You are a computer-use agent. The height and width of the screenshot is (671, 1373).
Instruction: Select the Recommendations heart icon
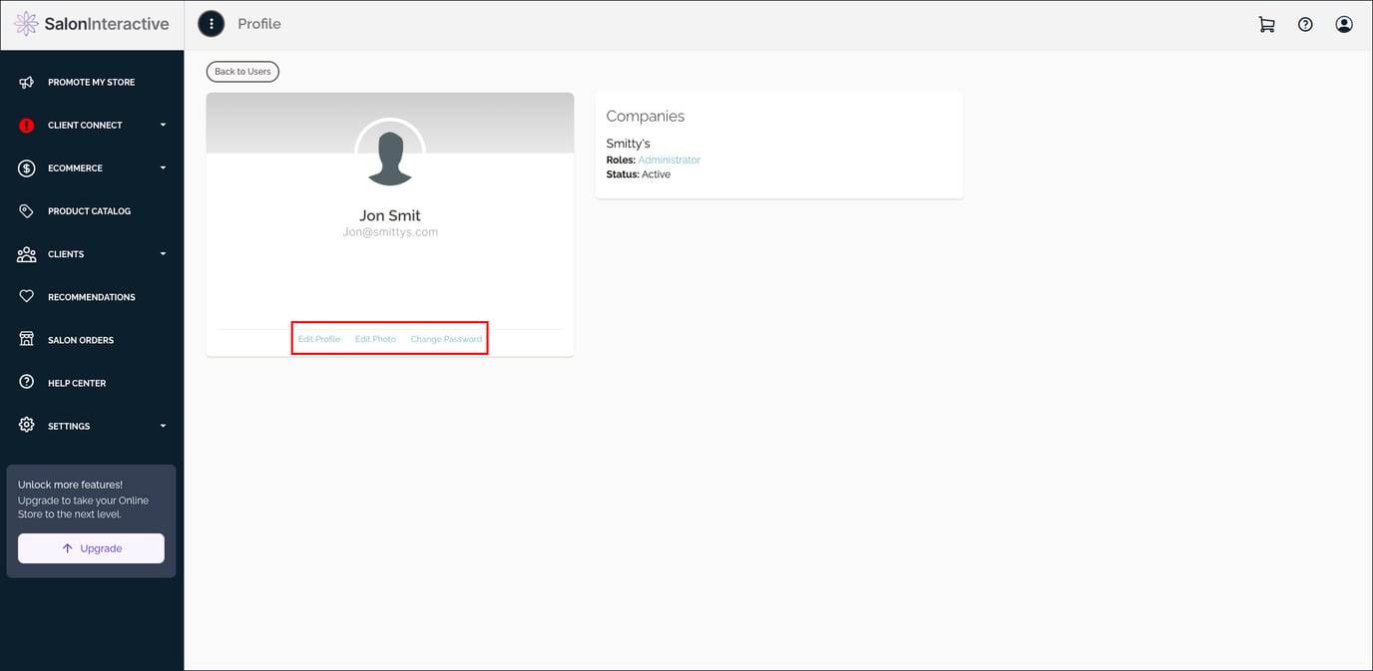(26, 296)
